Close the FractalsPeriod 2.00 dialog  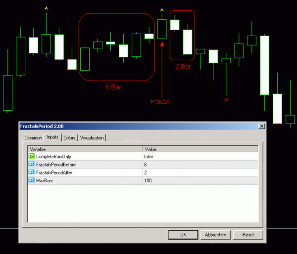click(x=261, y=127)
